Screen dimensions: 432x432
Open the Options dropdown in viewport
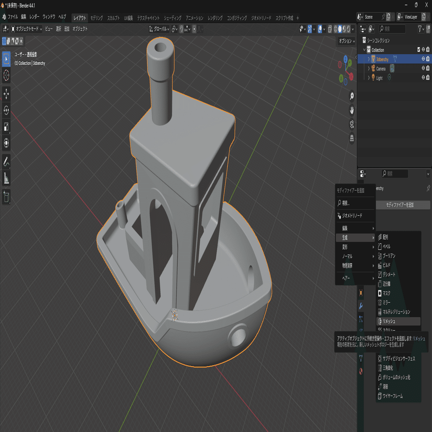pos(347,41)
